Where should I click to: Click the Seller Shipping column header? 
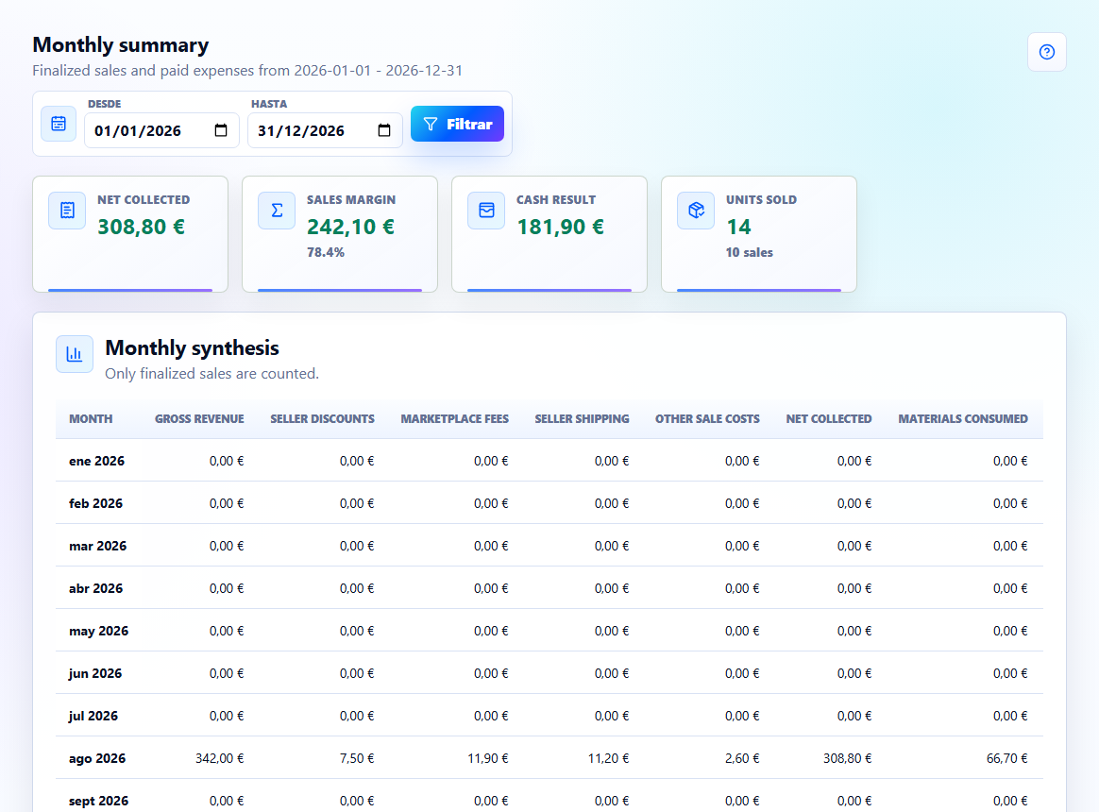(x=582, y=419)
